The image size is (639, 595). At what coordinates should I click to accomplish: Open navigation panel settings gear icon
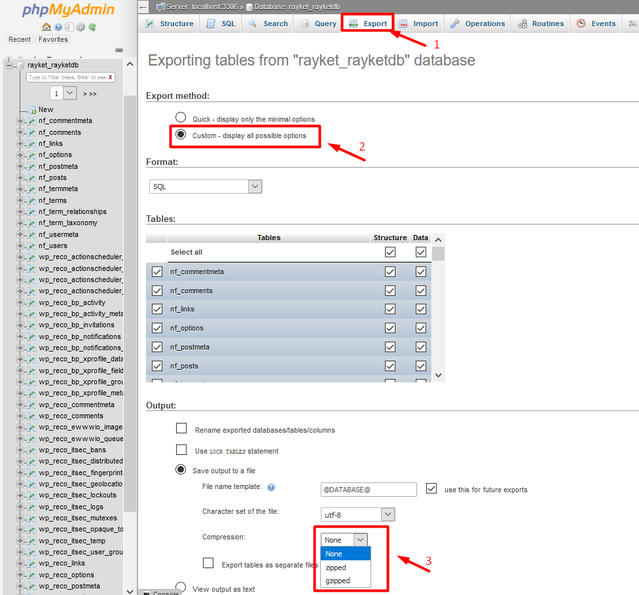click(81, 27)
